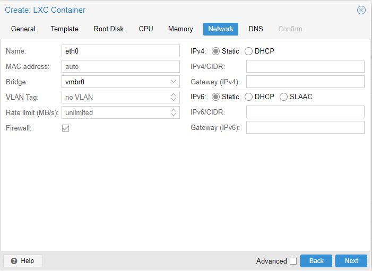Open the Memory tab
372x271 pixels.
180,29
